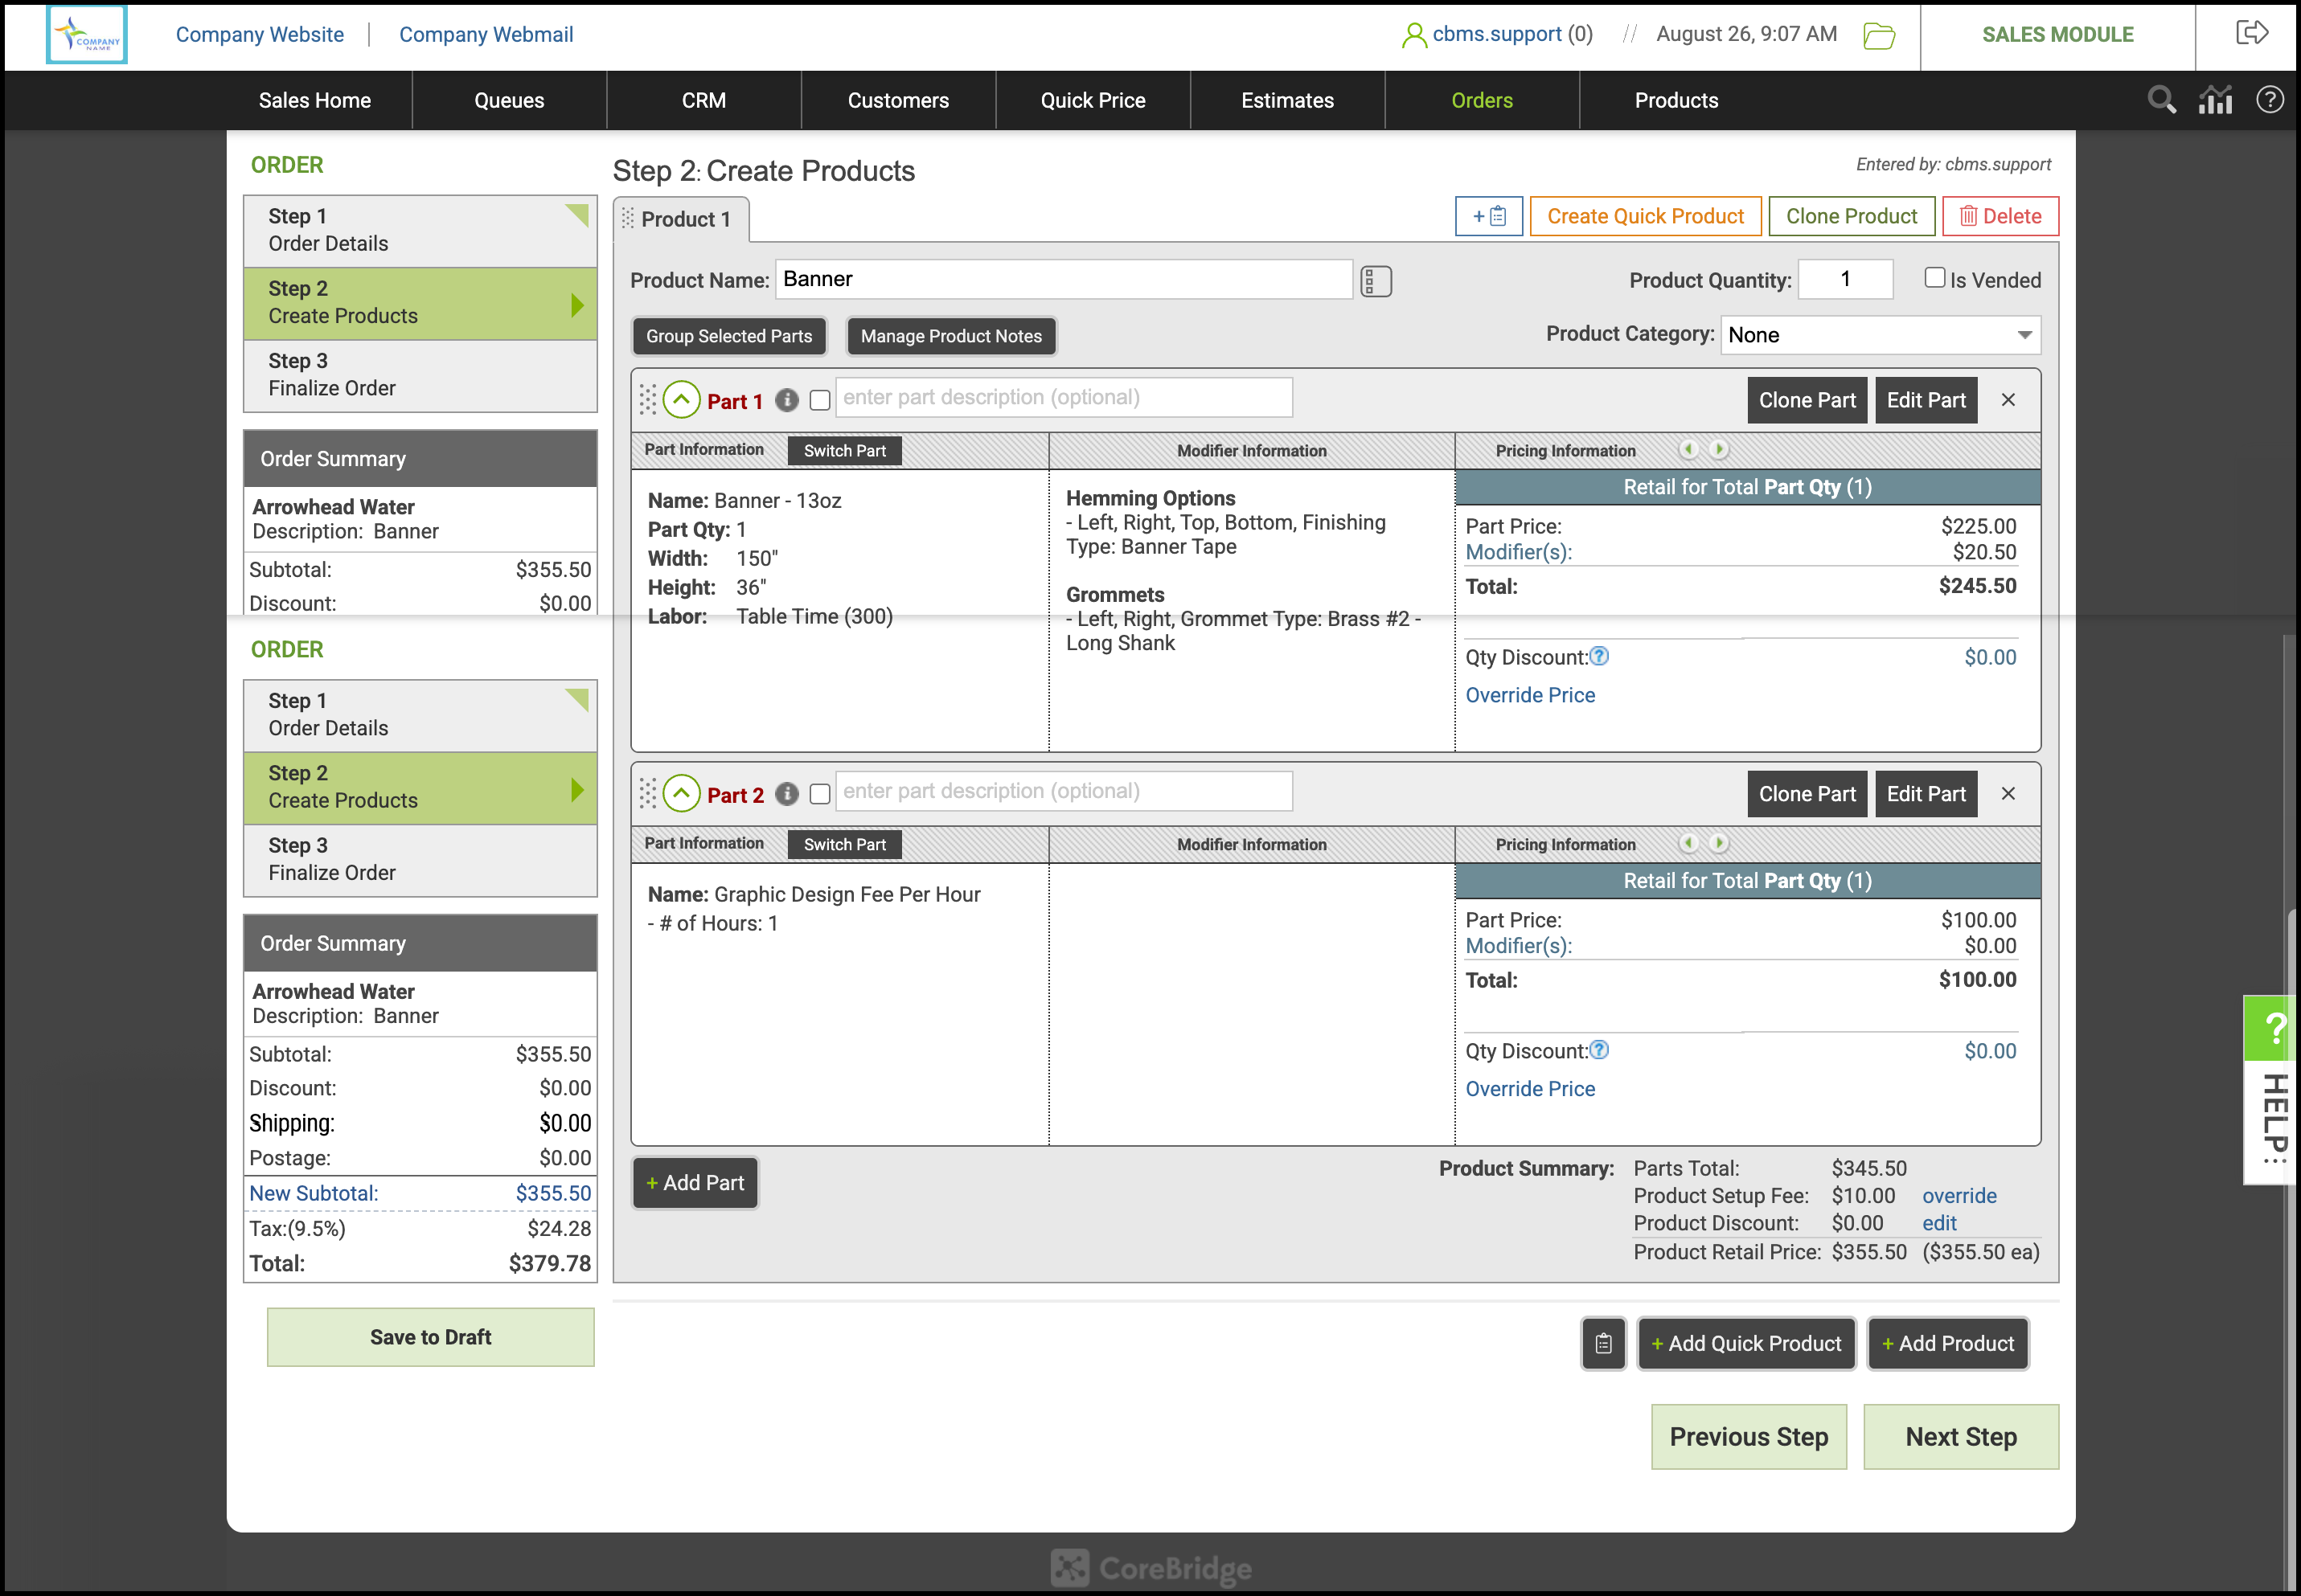Viewport: 2301px width, 1596px height.
Task: Remove Part 2 with X icon
Action: [x=2008, y=794]
